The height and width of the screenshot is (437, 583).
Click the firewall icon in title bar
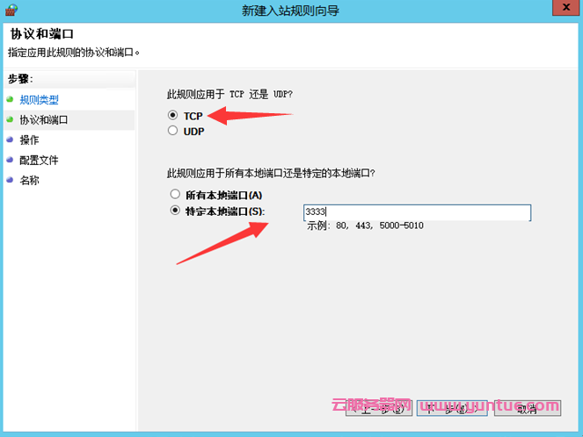tap(11, 10)
